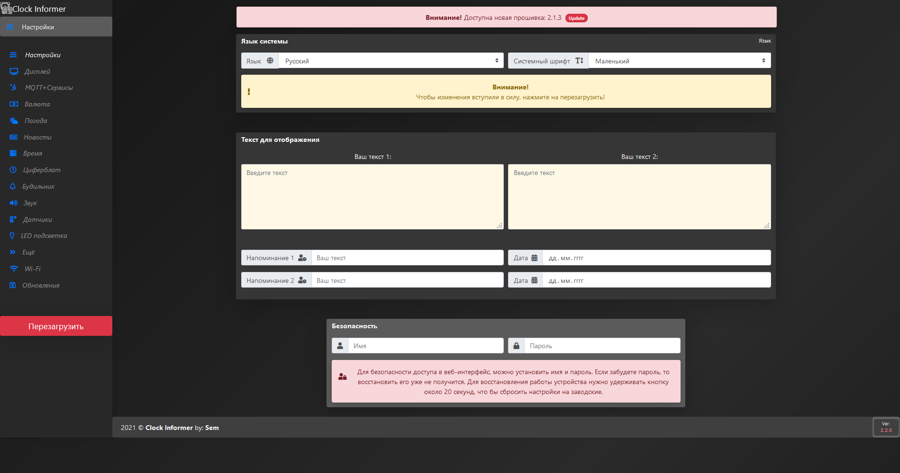Click the Update firmware badge
900x473 pixels.
click(x=576, y=18)
